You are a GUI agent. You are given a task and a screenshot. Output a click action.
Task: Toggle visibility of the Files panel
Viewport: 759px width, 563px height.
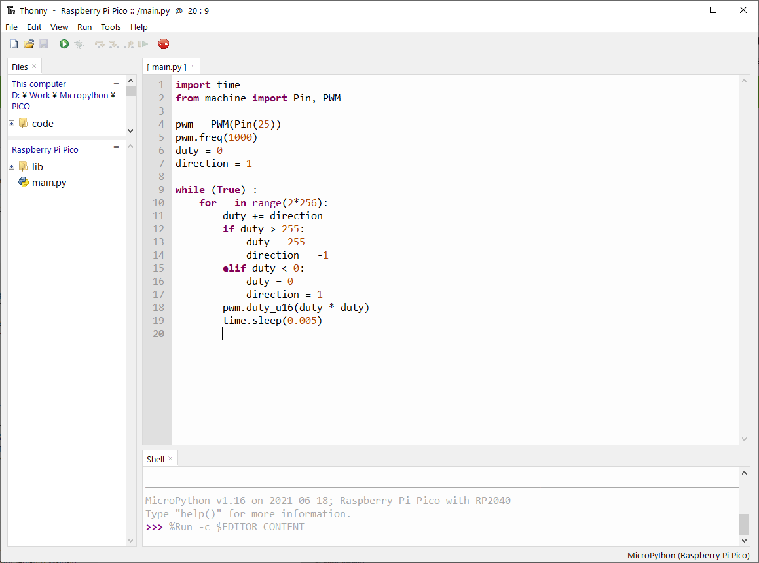(x=33, y=66)
